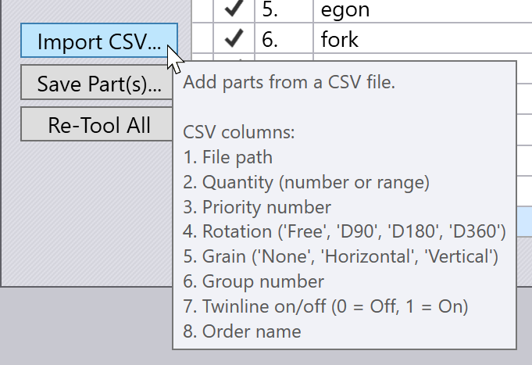Select row number 5.
Viewport: 532px width, 365px height.
270,9
